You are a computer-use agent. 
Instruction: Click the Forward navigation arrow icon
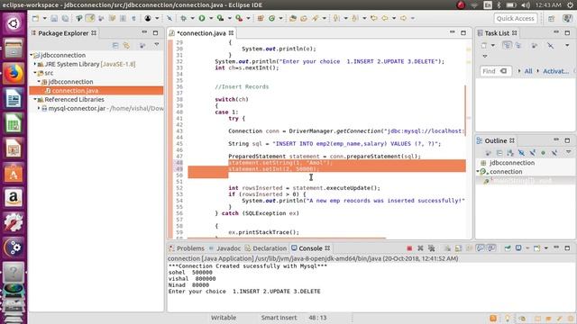pos(403,18)
